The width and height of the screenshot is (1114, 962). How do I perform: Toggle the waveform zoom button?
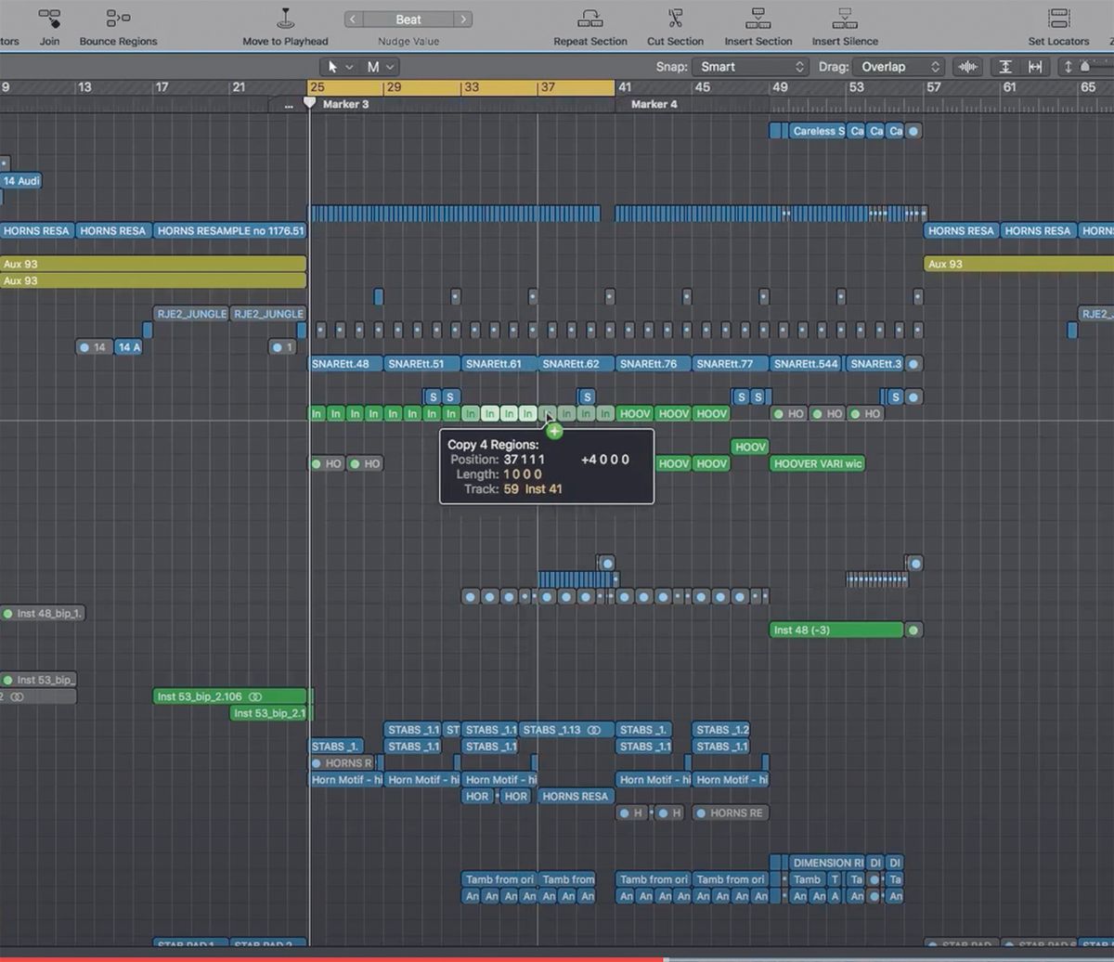click(x=968, y=67)
